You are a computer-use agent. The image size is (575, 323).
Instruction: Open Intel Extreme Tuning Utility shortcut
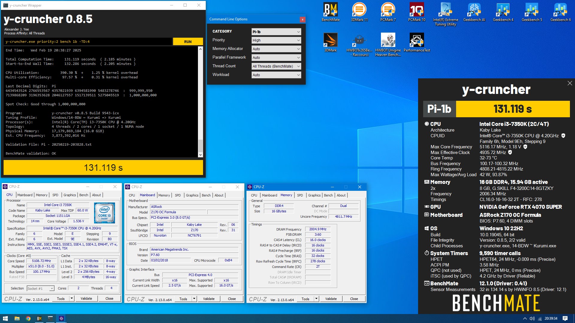(x=445, y=14)
